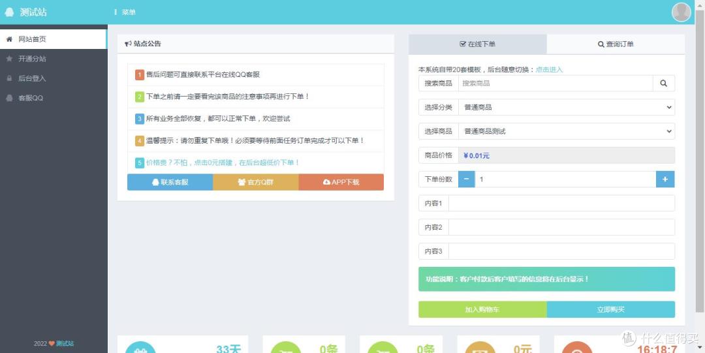705x353 pixels.
Task: Follow the 点击进入 template link
Action: tap(549, 70)
